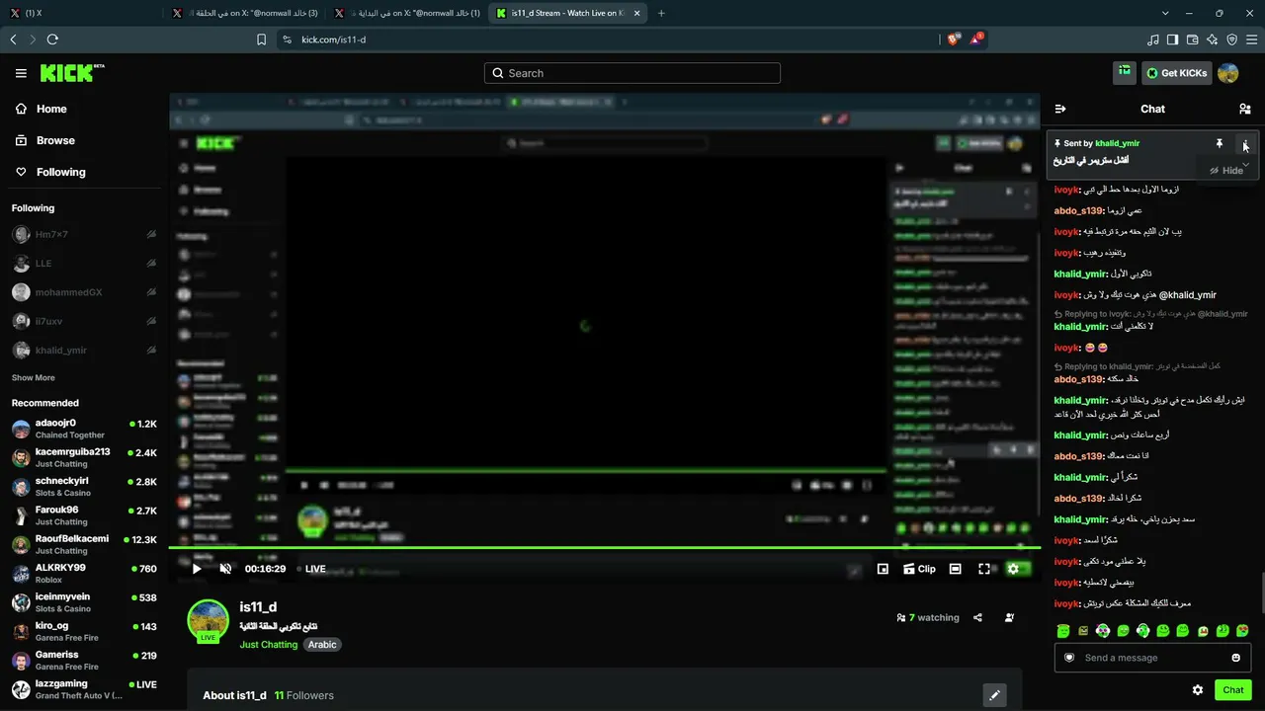1265x711 pixels.
Task: Collapse the chat panel with arrow icon
Action: click(1060, 109)
